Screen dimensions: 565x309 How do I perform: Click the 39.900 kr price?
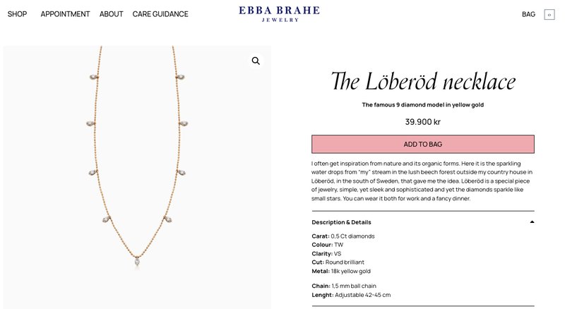click(422, 121)
